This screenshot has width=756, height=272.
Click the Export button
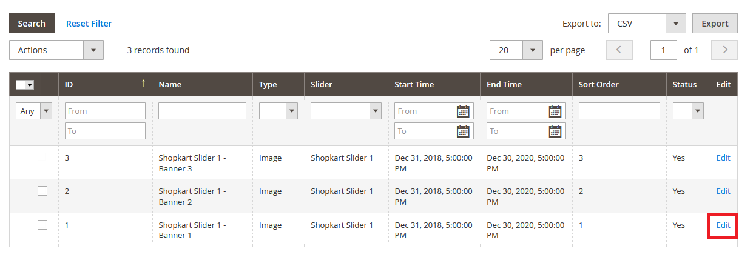pyautogui.click(x=715, y=24)
